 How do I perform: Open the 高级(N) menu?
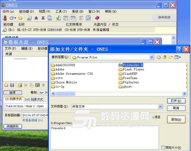[78, 12]
